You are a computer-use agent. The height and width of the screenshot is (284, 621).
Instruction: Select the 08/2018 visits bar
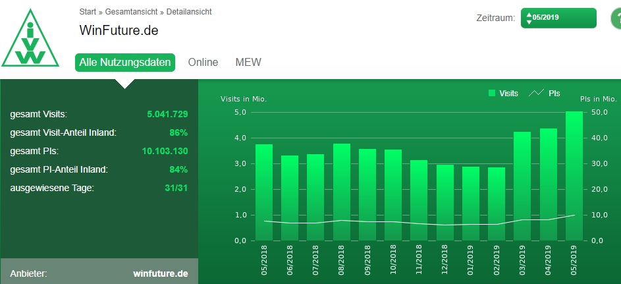pos(341,192)
